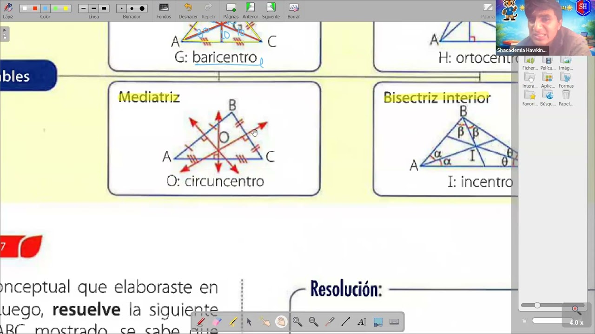
Task: Open the Favoritos library folder
Action: click(x=530, y=98)
